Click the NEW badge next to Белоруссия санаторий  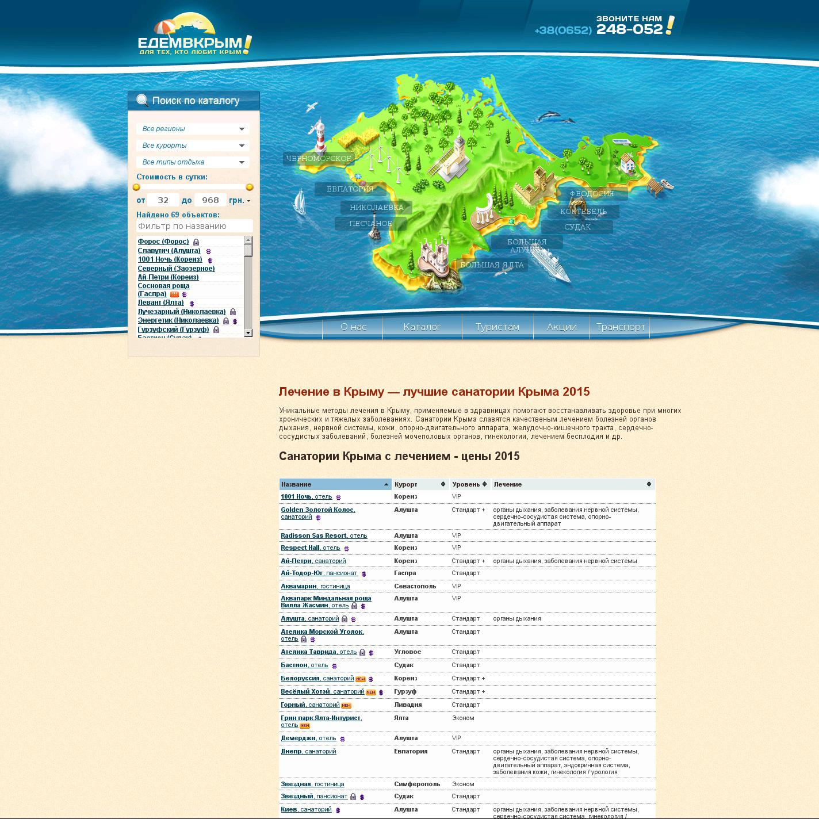361,679
